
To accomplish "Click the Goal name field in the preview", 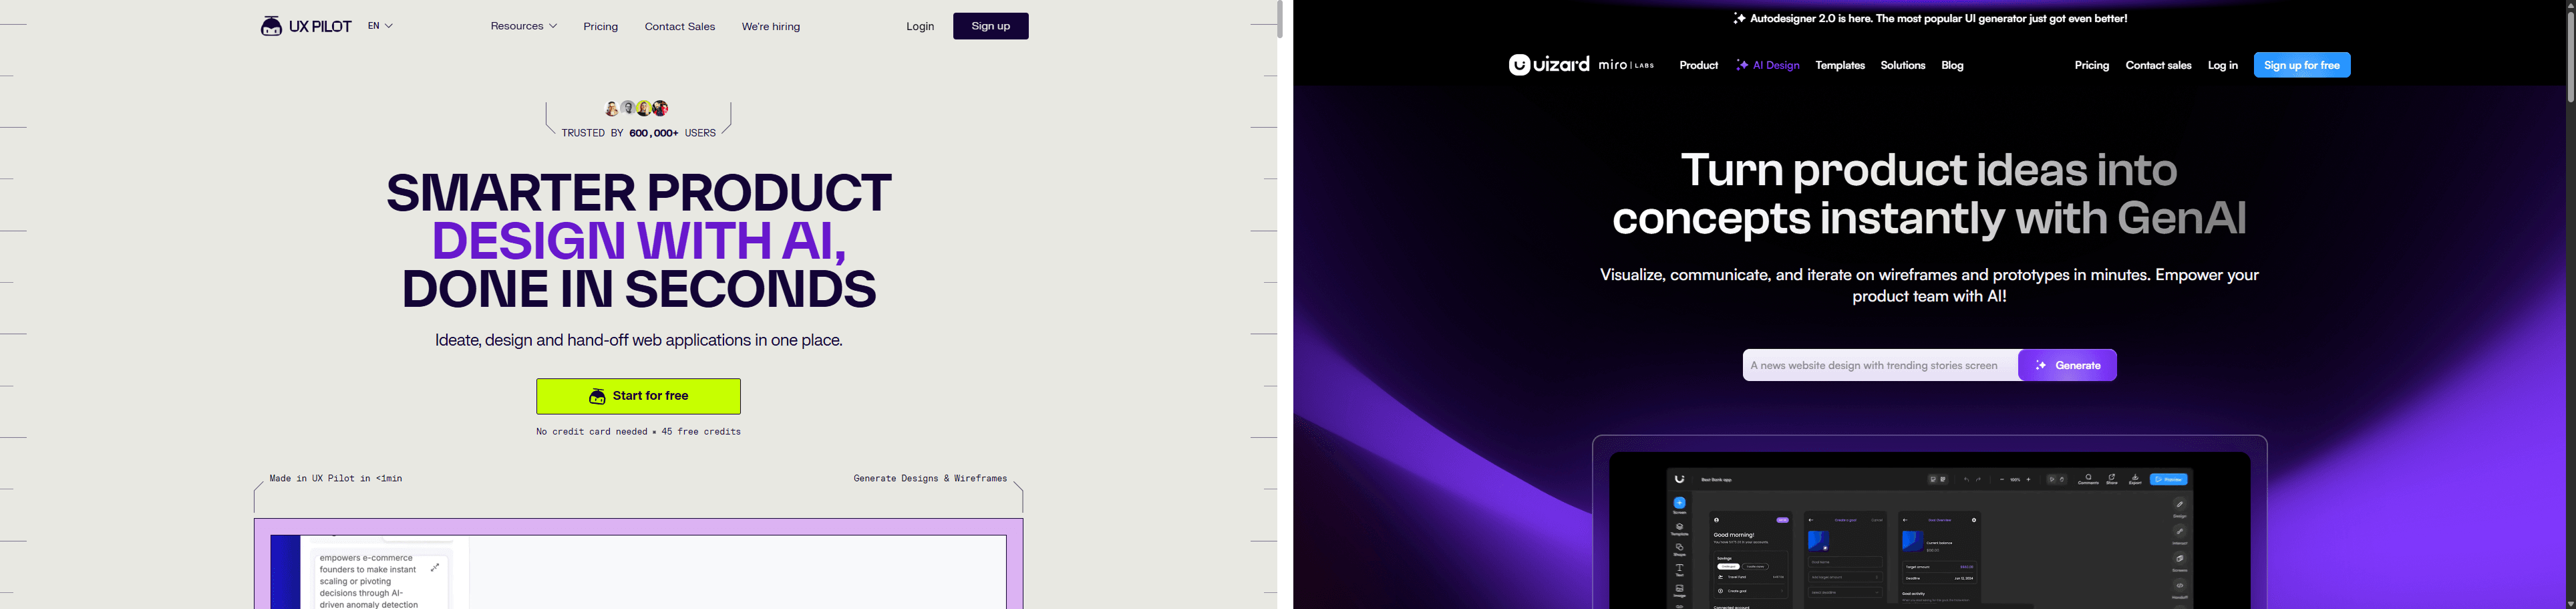I will click(1845, 562).
